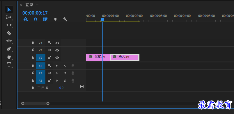This screenshot has height=114, width=234.
Task: Enable voice-over record on A3
Action: point(73,81)
